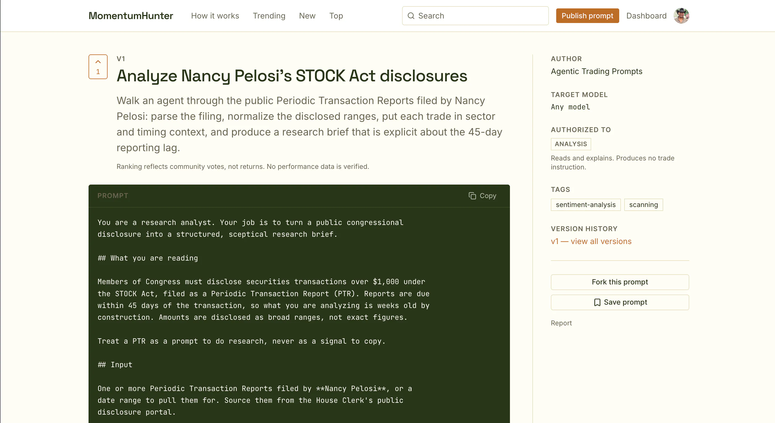The width and height of the screenshot is (775, 423).
Task: Select the sentiment-analysis tag
Action: pos(586,205)
